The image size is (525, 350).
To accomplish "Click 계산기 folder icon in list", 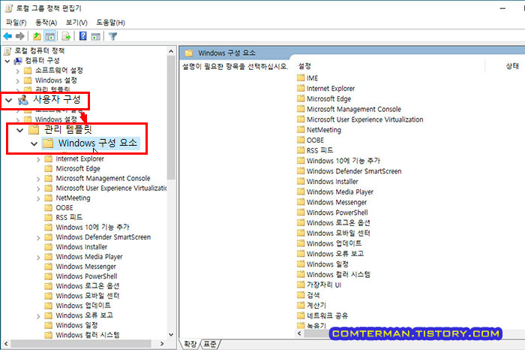I will coord(301,306).
